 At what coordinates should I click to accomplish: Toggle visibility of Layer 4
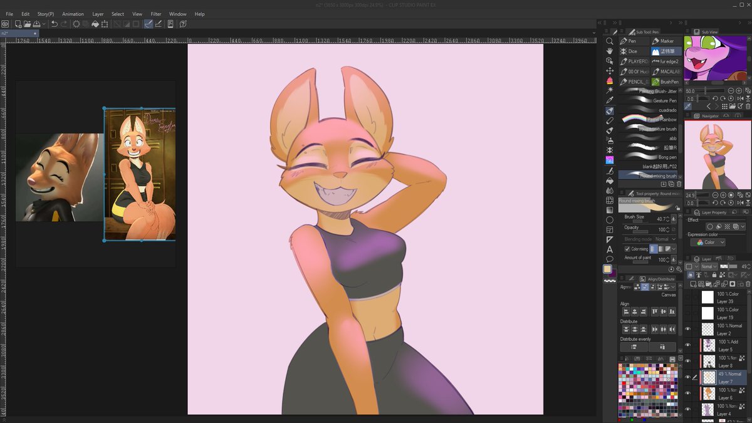687,409
